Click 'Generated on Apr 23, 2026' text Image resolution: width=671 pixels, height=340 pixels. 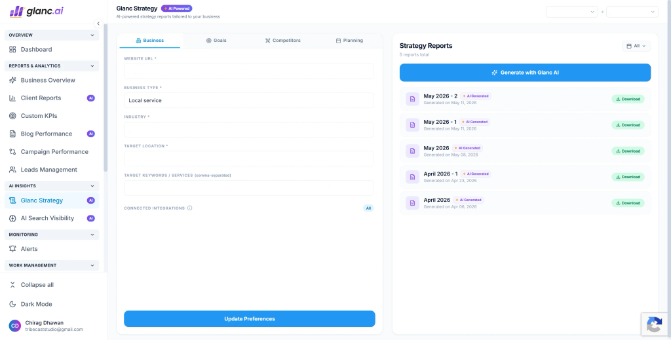click(x=450, y=180)
